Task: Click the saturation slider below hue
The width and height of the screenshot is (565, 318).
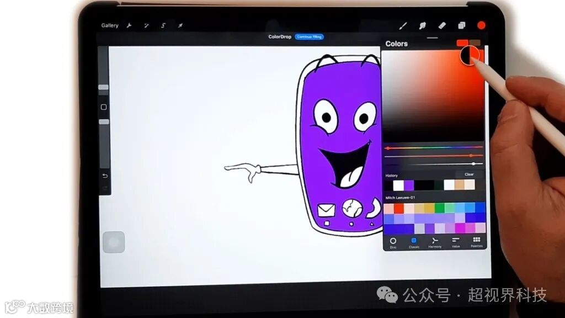Action: [x=434, y=156]
